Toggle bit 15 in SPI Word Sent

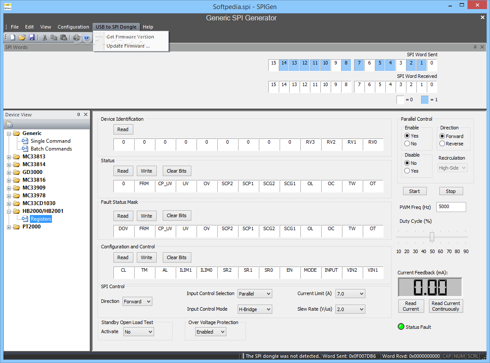[274, 65]
